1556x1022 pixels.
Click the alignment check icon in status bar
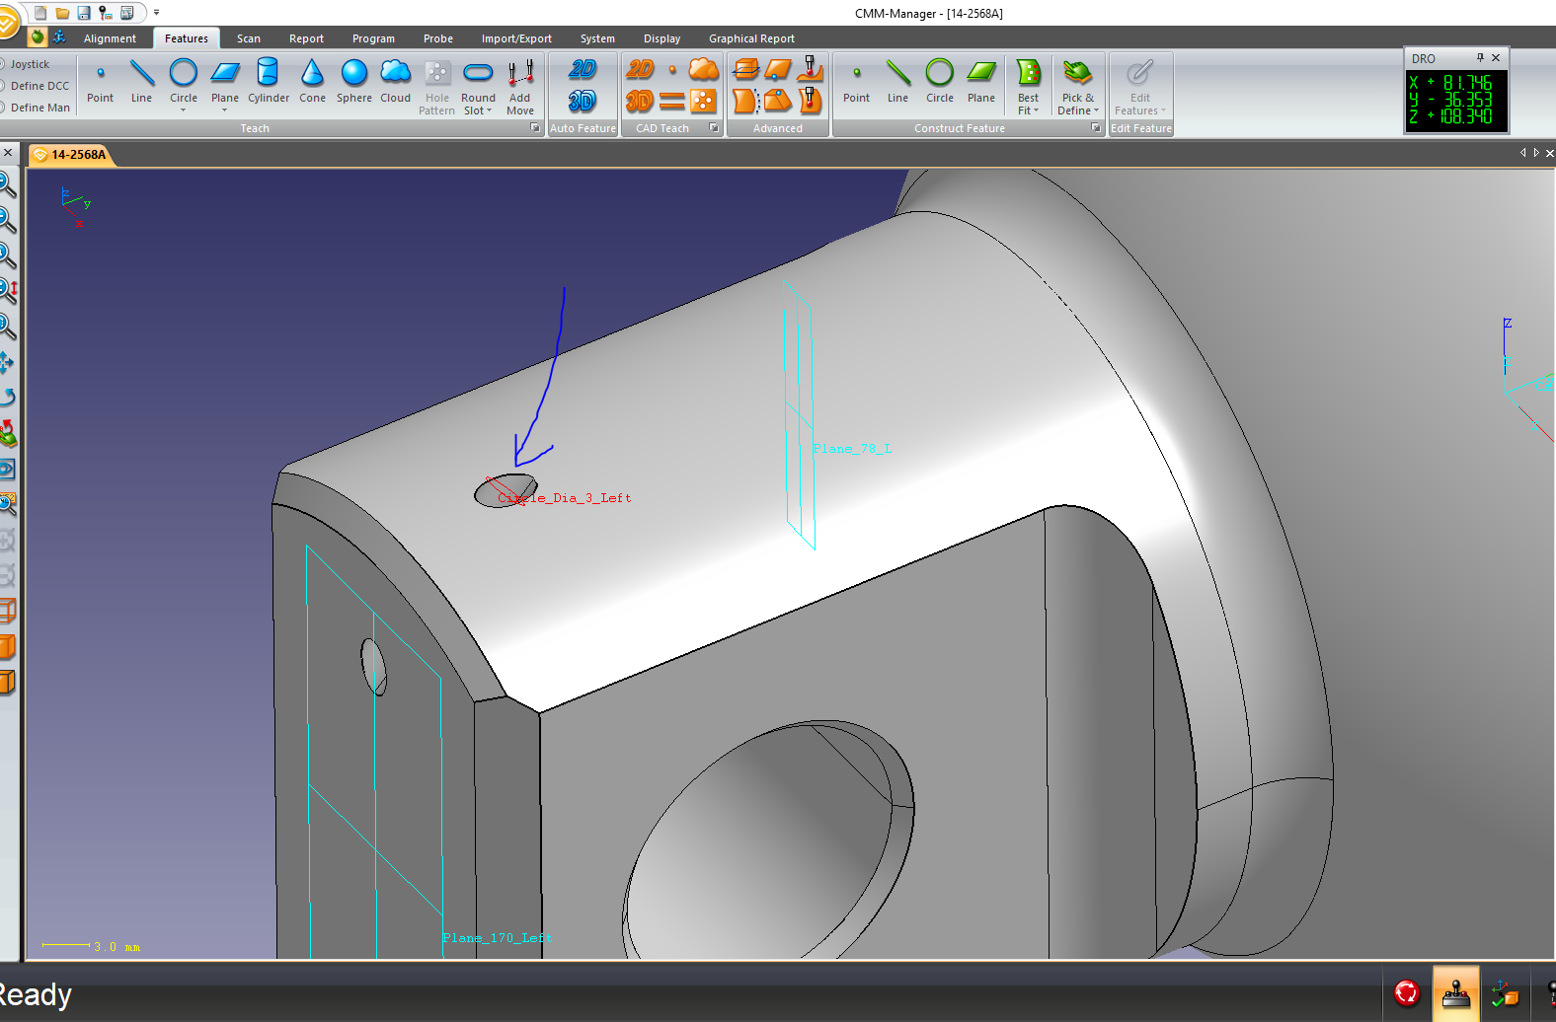pos(1505,993)
